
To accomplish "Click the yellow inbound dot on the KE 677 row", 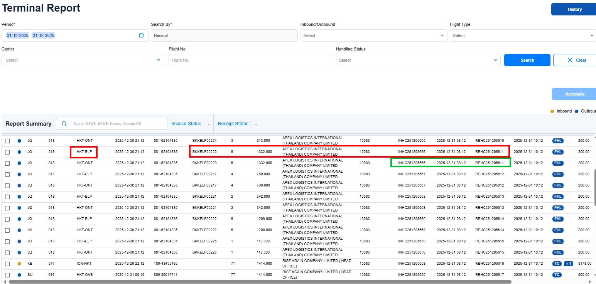I will pos(19,264).
